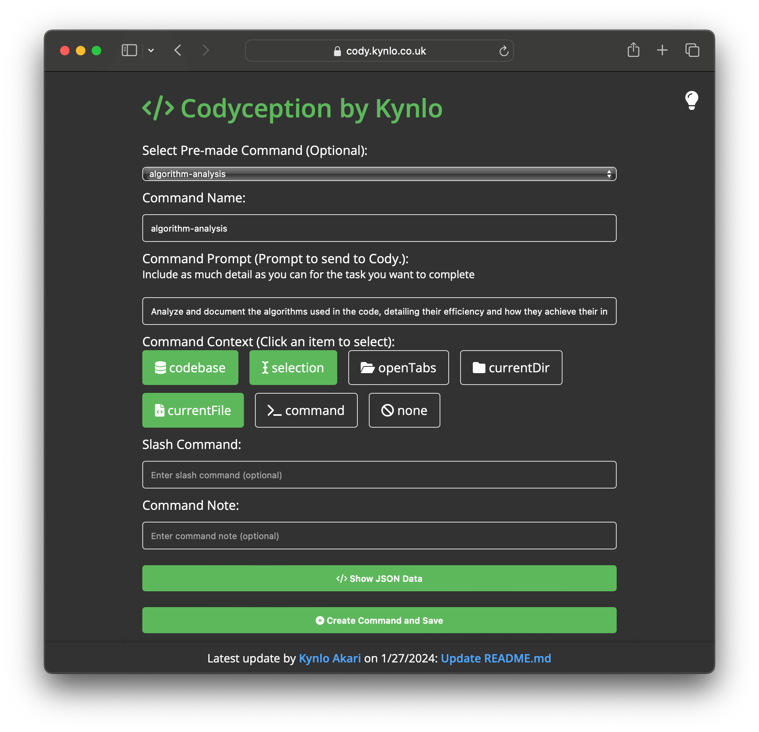Screen dimensions: 759x732
Task: Open the Update README.md link
Action: (496, 658)
